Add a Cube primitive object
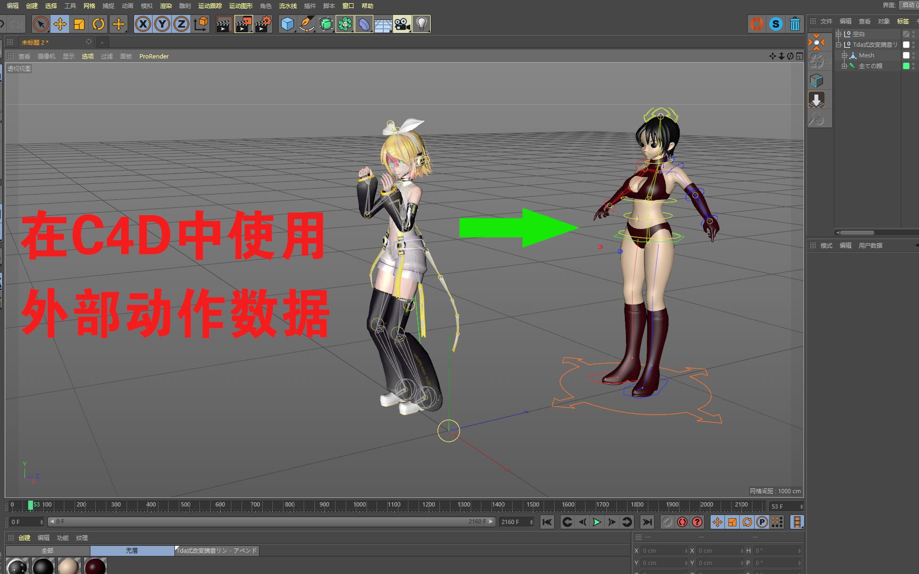Viewport: 919px width, 574px height. [288, 24]
